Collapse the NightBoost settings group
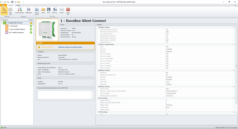The image size is (238, 129). pos(234,70)
